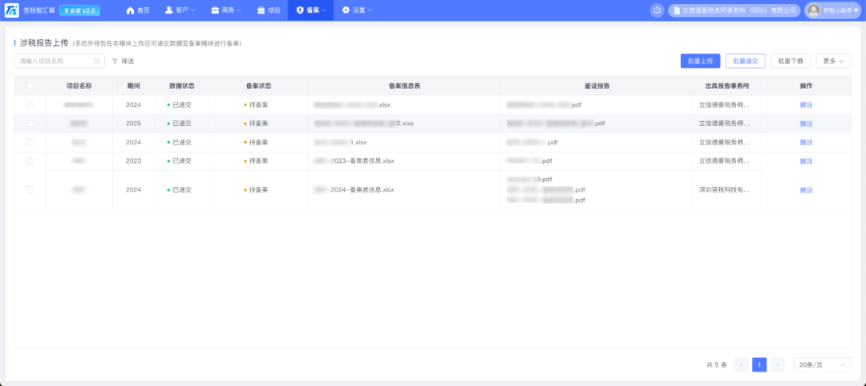Click the 备案信息表 column header
The image size is (866, 386).
pyautogui.click(x=404, y=86)
